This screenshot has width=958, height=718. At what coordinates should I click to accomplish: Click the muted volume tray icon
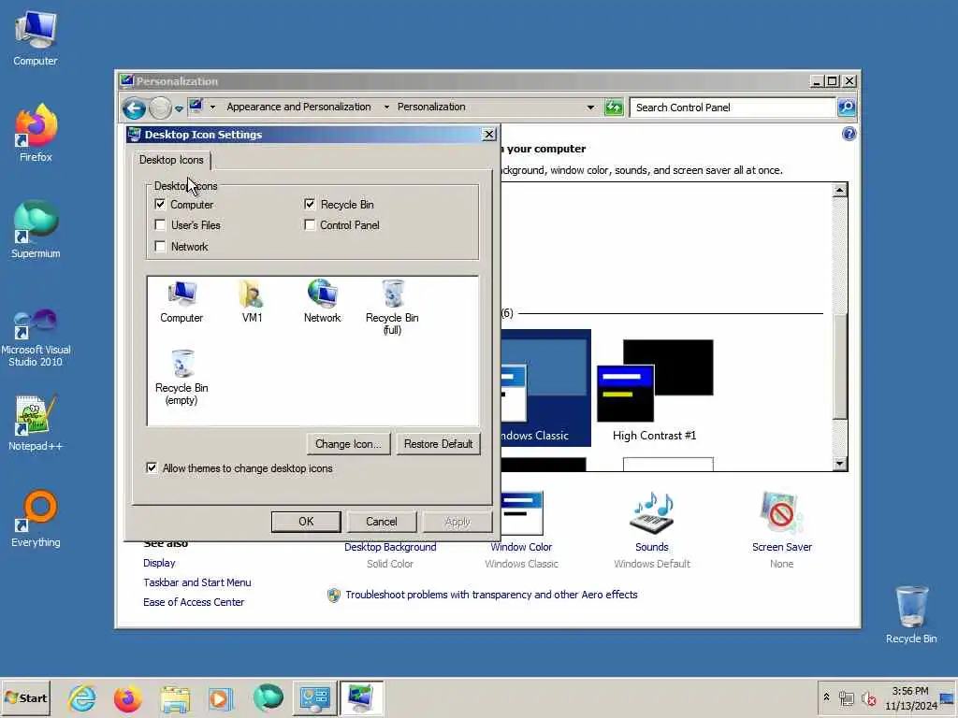tap(868, 698)
